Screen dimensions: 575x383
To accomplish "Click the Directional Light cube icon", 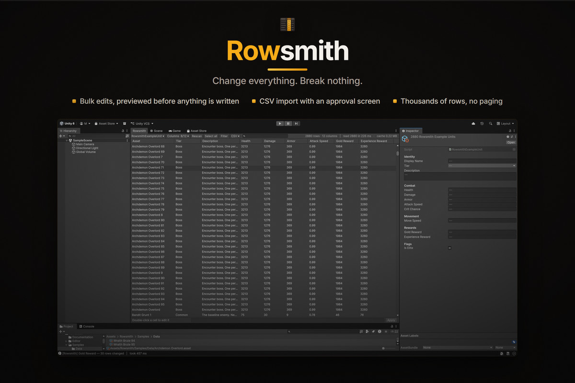I will coord(74,148).
